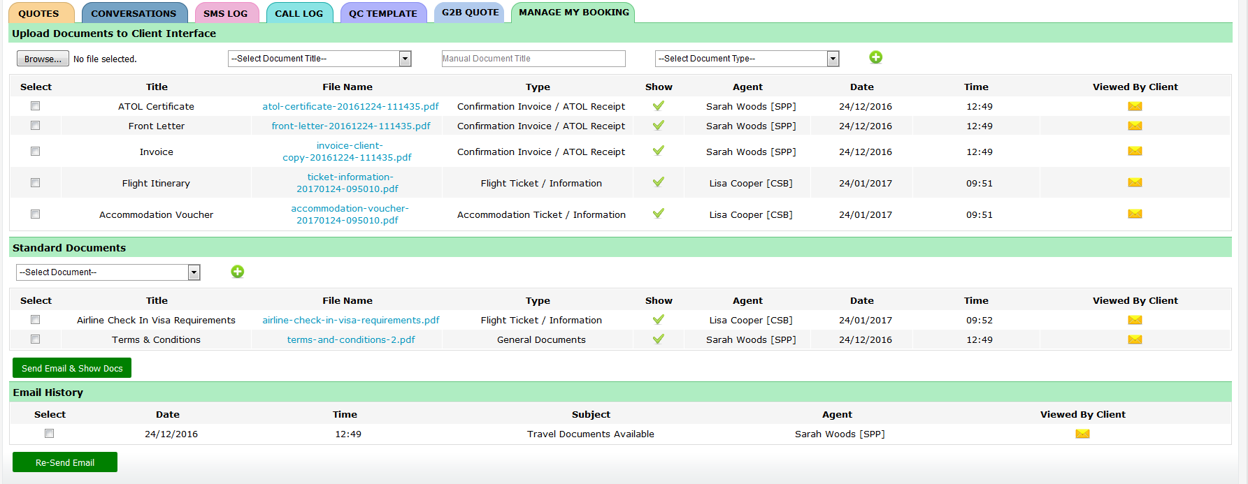Open the Select Document Title dropdown
The width and height of the screenshot is (1248, 484).
tap(320, 59)
